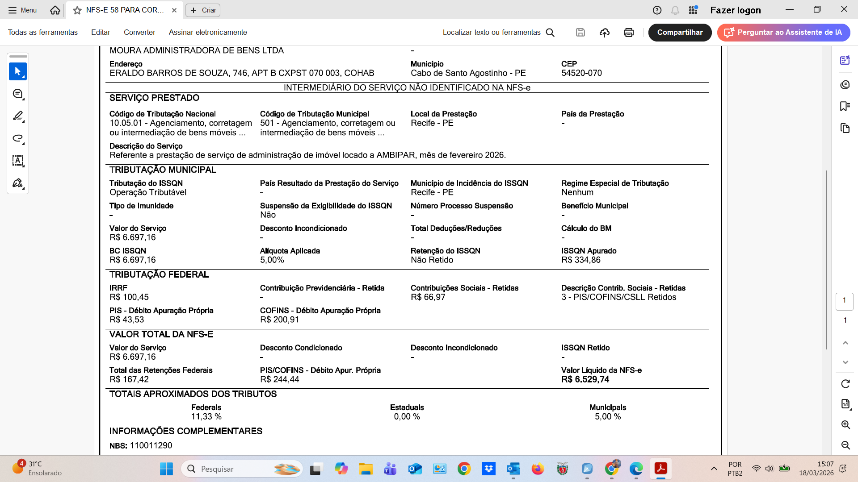Image resolution: width=858 pixels, height=482 pixels.
Task: Click the vertical document scrollbar
Action: [826, 259]
